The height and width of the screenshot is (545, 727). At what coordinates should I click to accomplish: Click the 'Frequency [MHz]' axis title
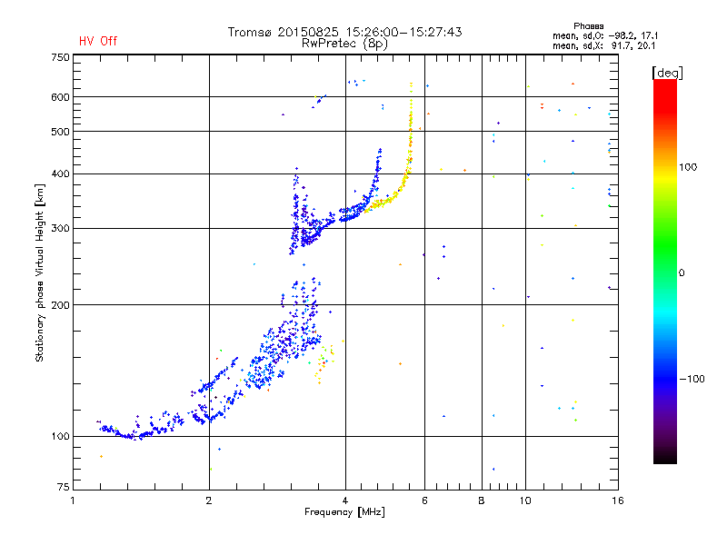point(344,512)
